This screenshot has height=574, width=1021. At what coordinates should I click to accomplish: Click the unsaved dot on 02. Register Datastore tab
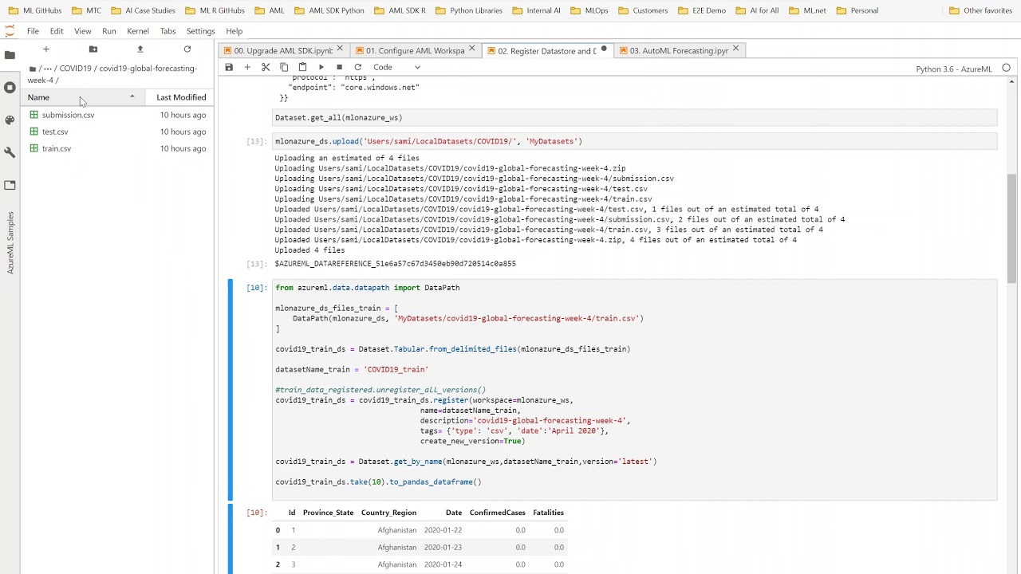(604, 49)
